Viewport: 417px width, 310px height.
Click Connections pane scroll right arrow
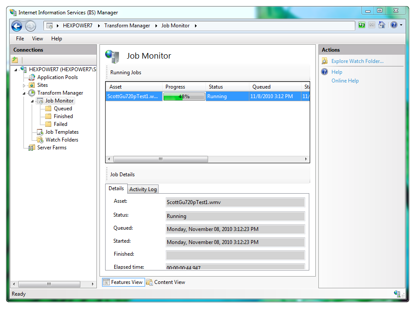point(93,284)
